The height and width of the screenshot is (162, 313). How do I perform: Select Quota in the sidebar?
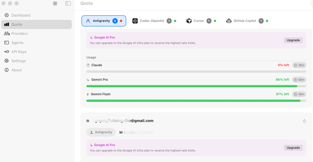[36, 24]
